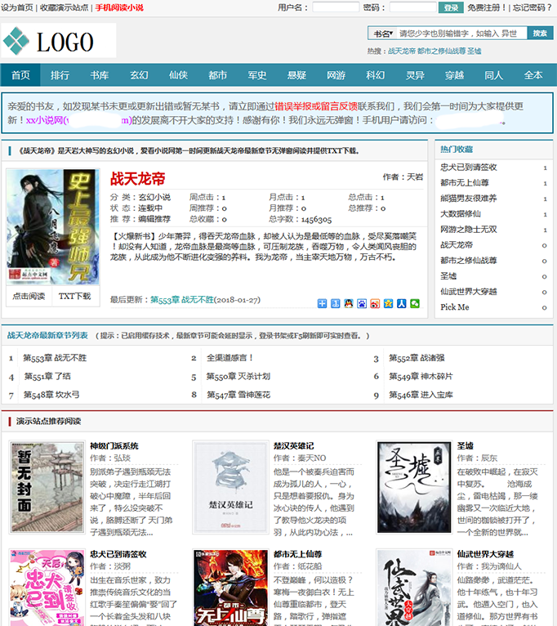Open 军史 category tab
557x626 pixels.
coord(257,75)
